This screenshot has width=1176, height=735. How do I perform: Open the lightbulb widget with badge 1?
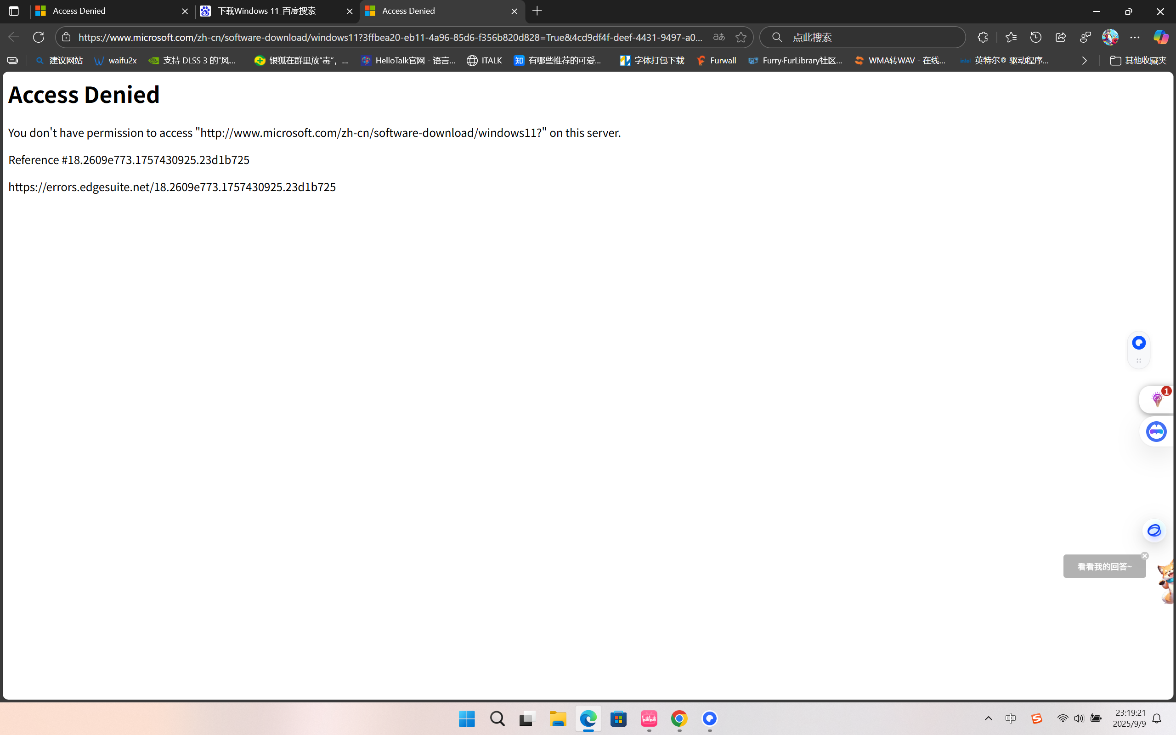(x=1157, y=400)
